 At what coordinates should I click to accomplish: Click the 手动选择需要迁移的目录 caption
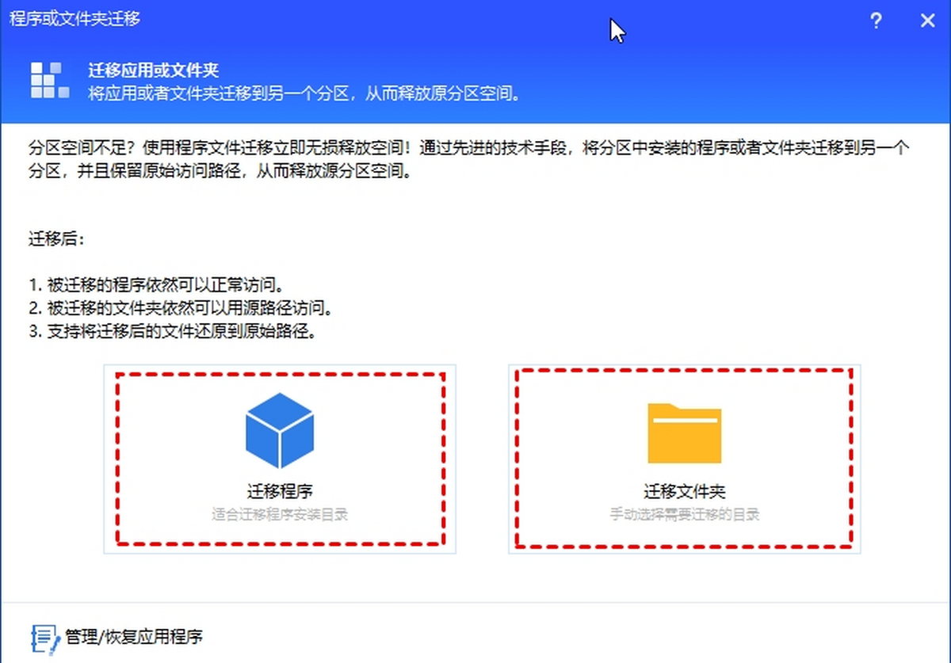684,515
